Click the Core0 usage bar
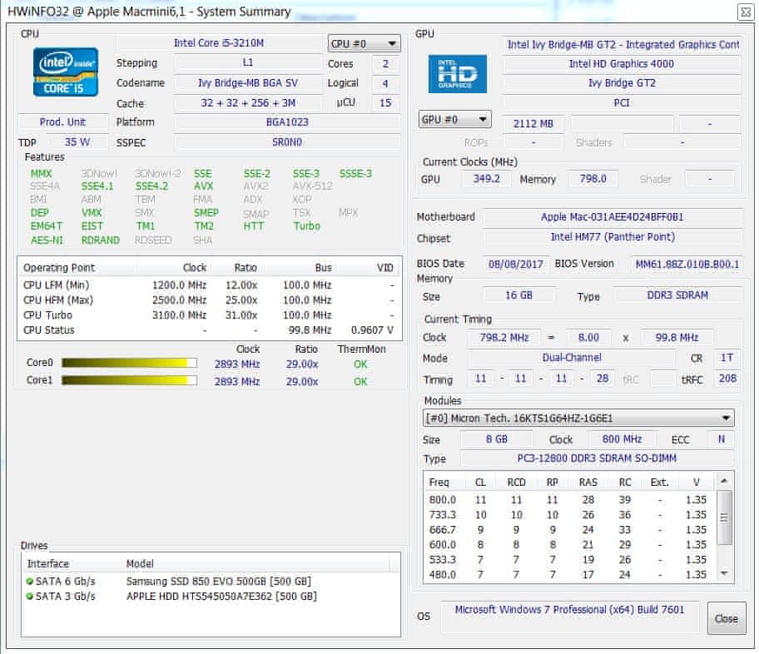The image size is (759, 654). (x=129, y=363)
